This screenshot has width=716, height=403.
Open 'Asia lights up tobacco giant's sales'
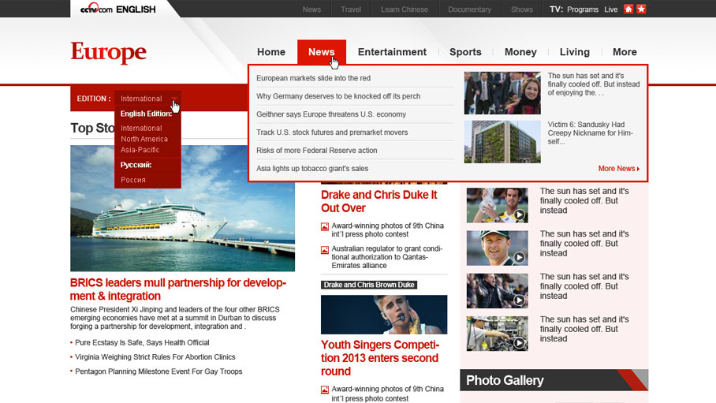[312, 169]
